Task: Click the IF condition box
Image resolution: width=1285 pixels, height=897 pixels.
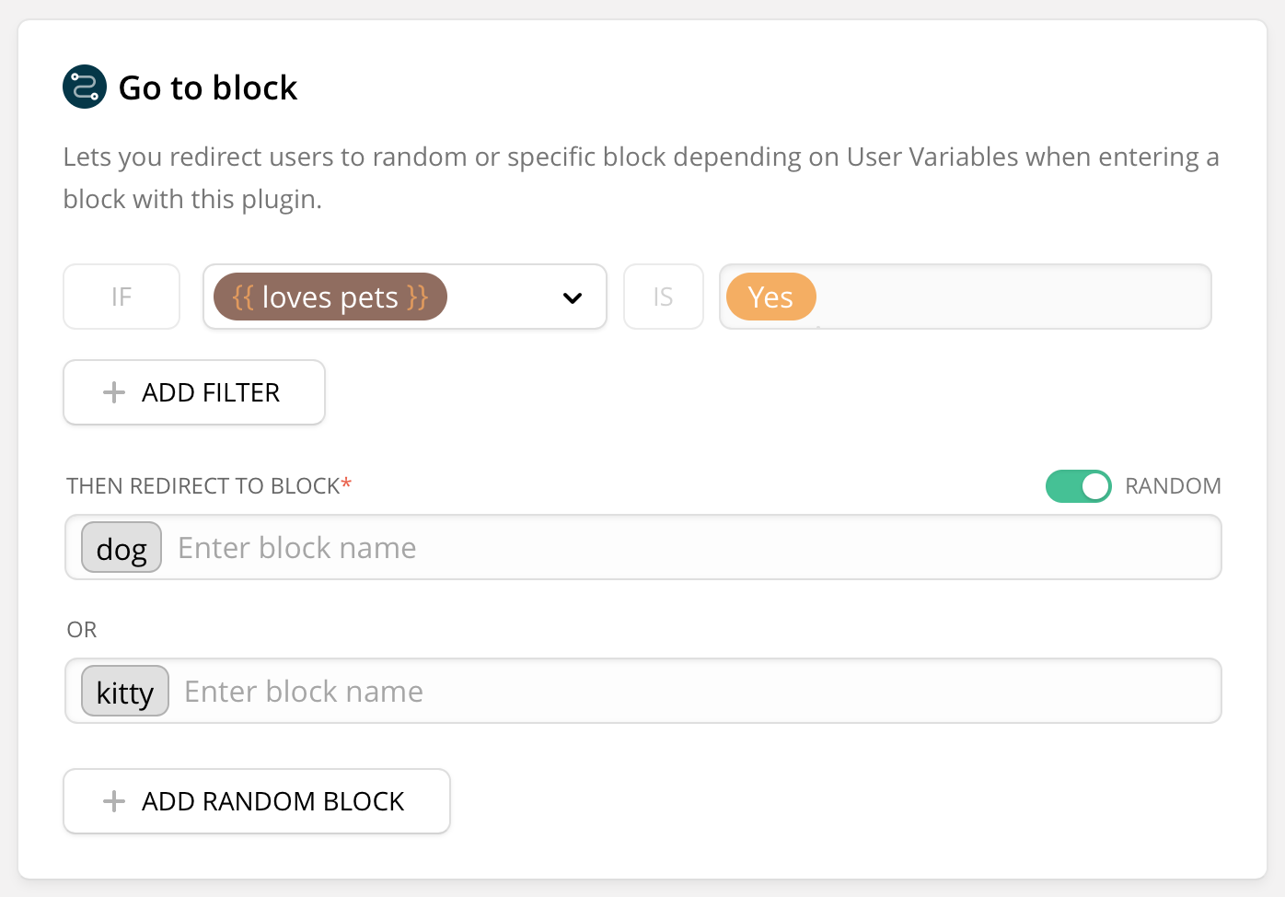Action: point(122,297)
